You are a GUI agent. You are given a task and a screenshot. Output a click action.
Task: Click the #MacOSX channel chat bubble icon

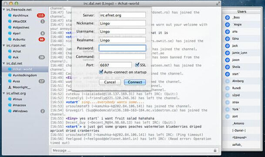[x=10, y=21]
